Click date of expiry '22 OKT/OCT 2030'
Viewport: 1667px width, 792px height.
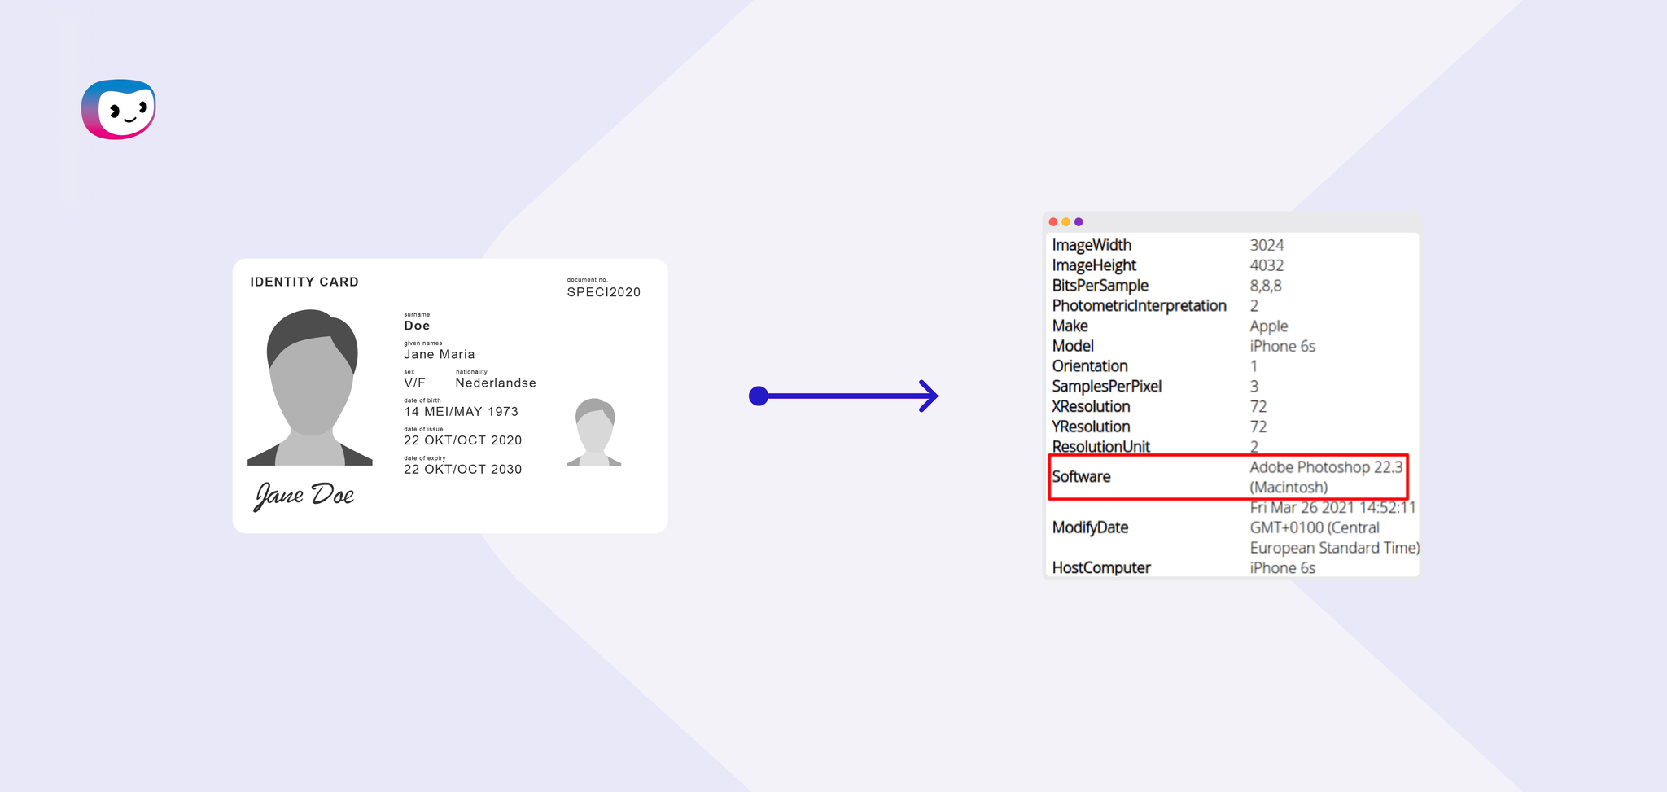(x=463, y=469)
